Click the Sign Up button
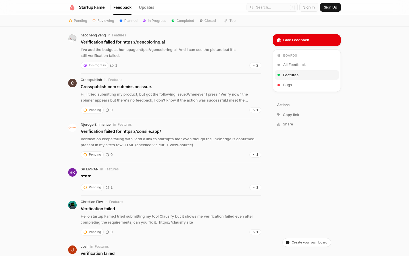 [330, 7]
